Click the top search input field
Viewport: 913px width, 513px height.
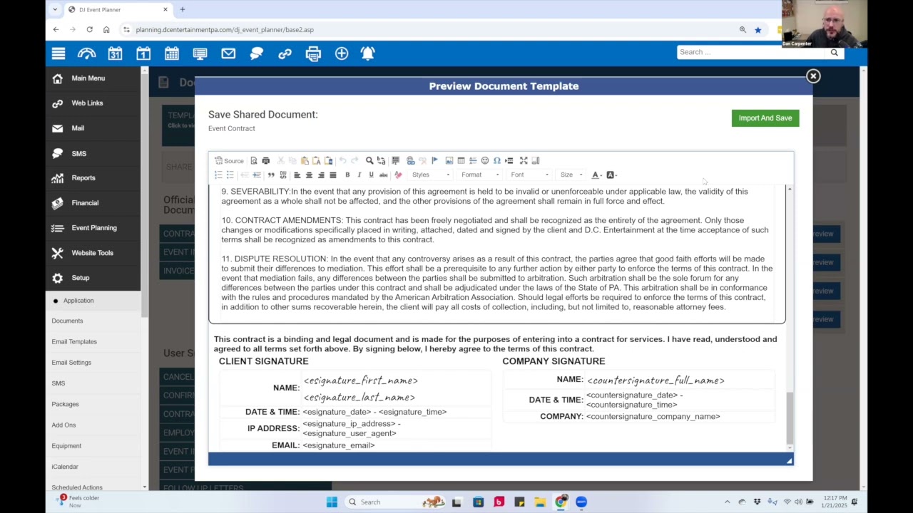tap(750, 52)
